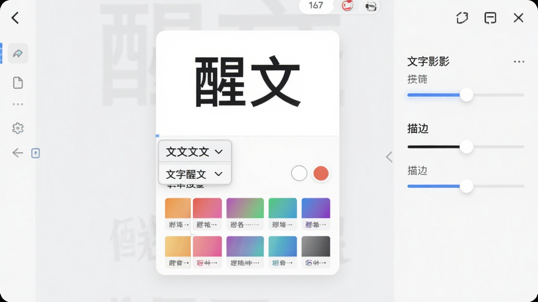Open the document page icon in sidebar
This screenshot has height=302, width=538.
coord(18,83)
